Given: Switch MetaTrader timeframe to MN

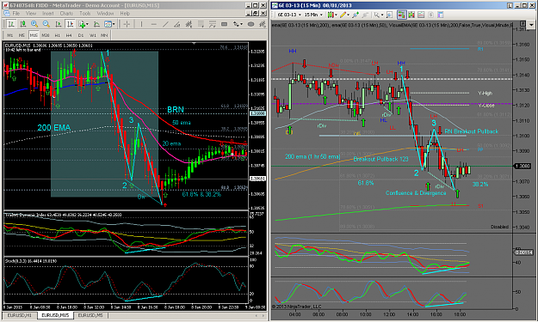Looking at the screenshot, I should pos(104,35).
